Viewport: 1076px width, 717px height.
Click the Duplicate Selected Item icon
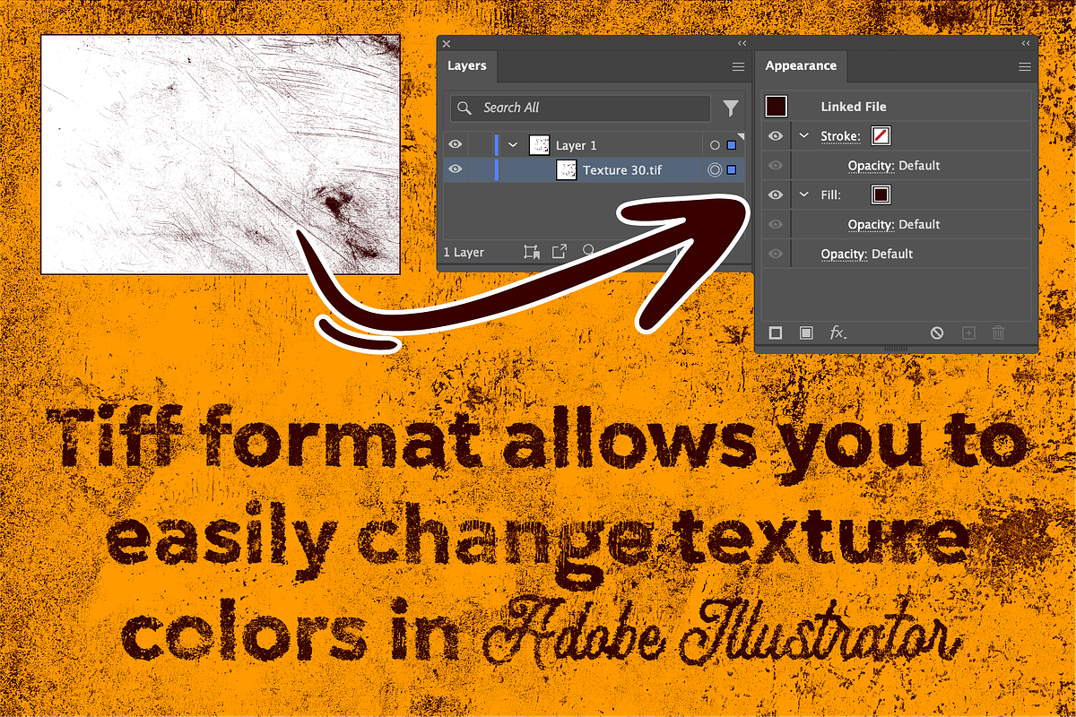[968, 333]
